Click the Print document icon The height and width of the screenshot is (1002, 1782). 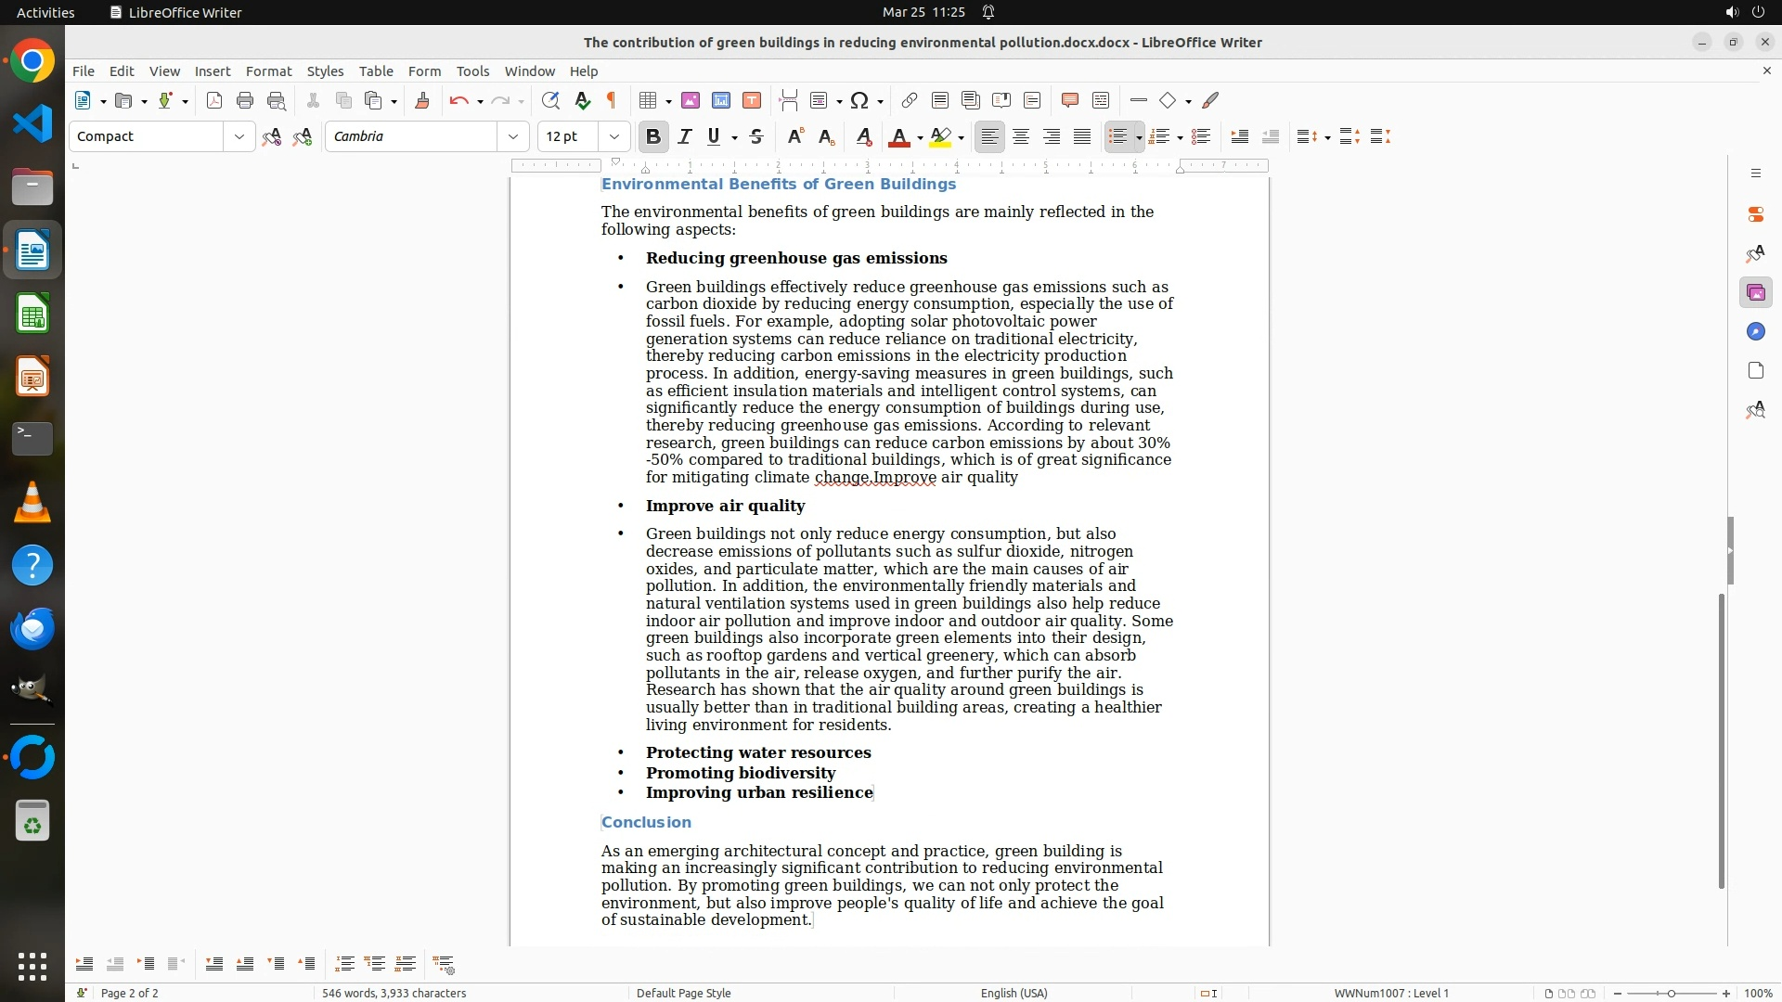[x=245, y=100]
